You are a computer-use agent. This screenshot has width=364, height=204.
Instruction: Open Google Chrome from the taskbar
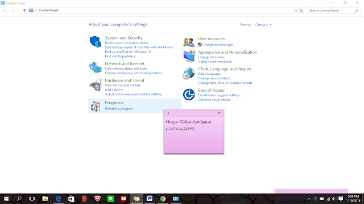pyautogui.click(x=163, y=199)
